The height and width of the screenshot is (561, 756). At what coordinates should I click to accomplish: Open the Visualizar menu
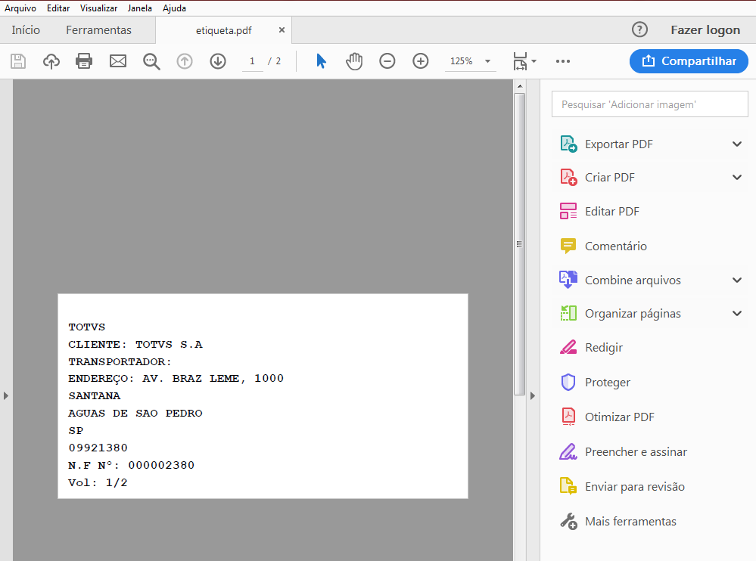pyautogui.click(x=99, y=8)
